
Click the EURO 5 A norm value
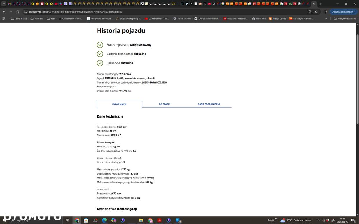[116, 135]
